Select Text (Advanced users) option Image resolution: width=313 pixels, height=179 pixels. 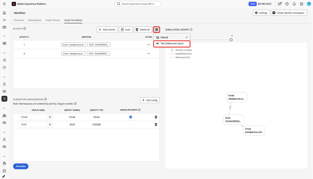tap(172, 43)
